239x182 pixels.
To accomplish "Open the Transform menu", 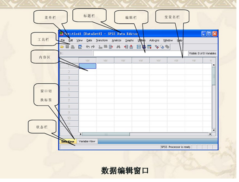I will pyautogui.click(x=102, y=40).
